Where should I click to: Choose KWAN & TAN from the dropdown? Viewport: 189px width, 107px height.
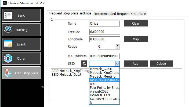click(x=104, y=95)
